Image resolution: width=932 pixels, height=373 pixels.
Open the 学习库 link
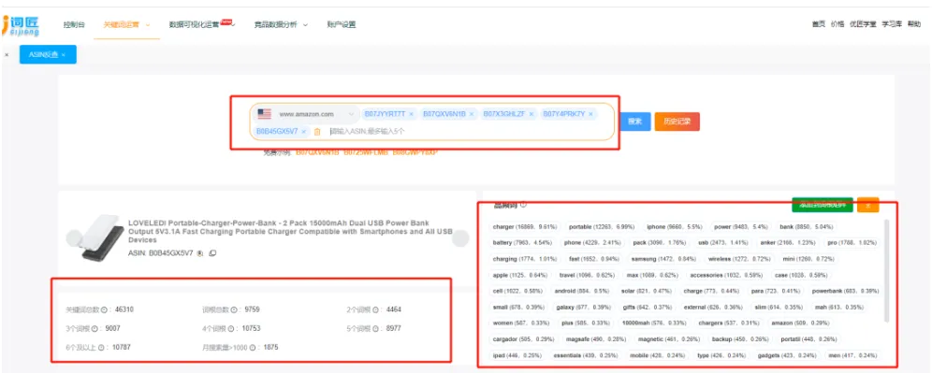point(892,24)
